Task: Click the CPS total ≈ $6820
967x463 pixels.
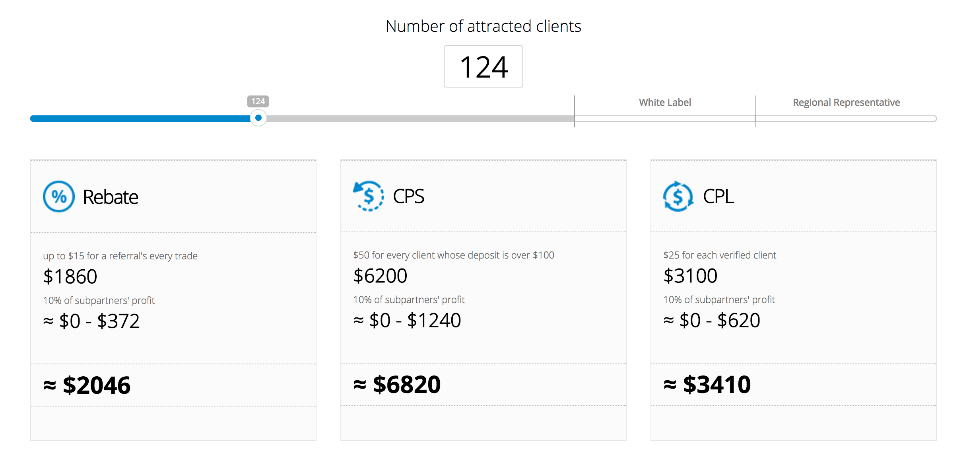Action: tap(397, 384)
